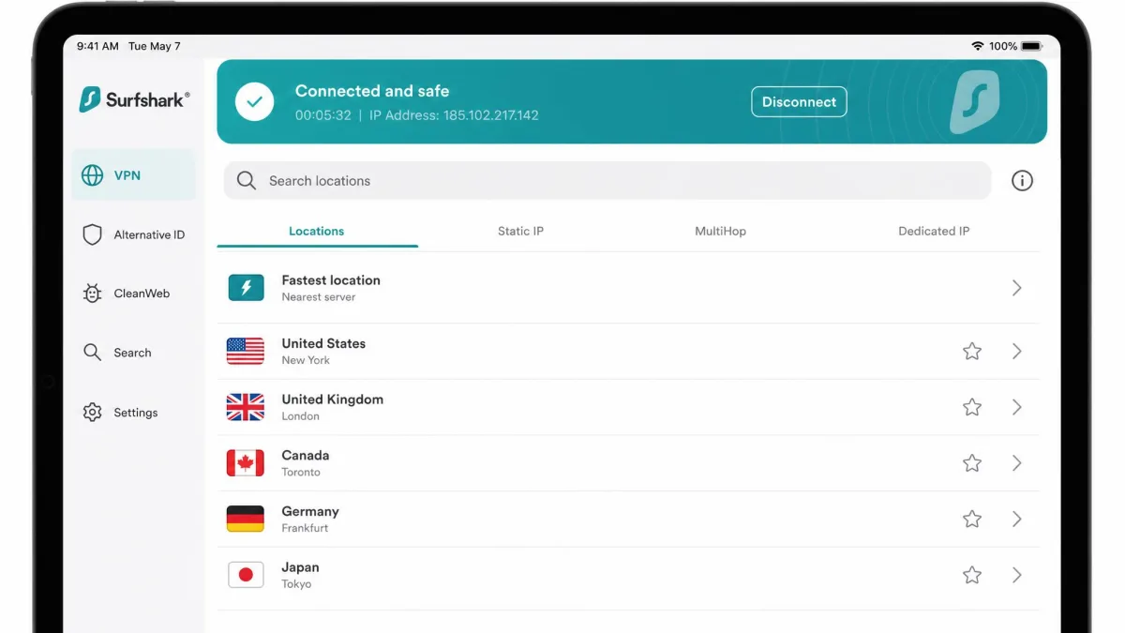Viewport: 1125px width, 633px height.
Task: Open Search label in sidebar
Action: 132,353
